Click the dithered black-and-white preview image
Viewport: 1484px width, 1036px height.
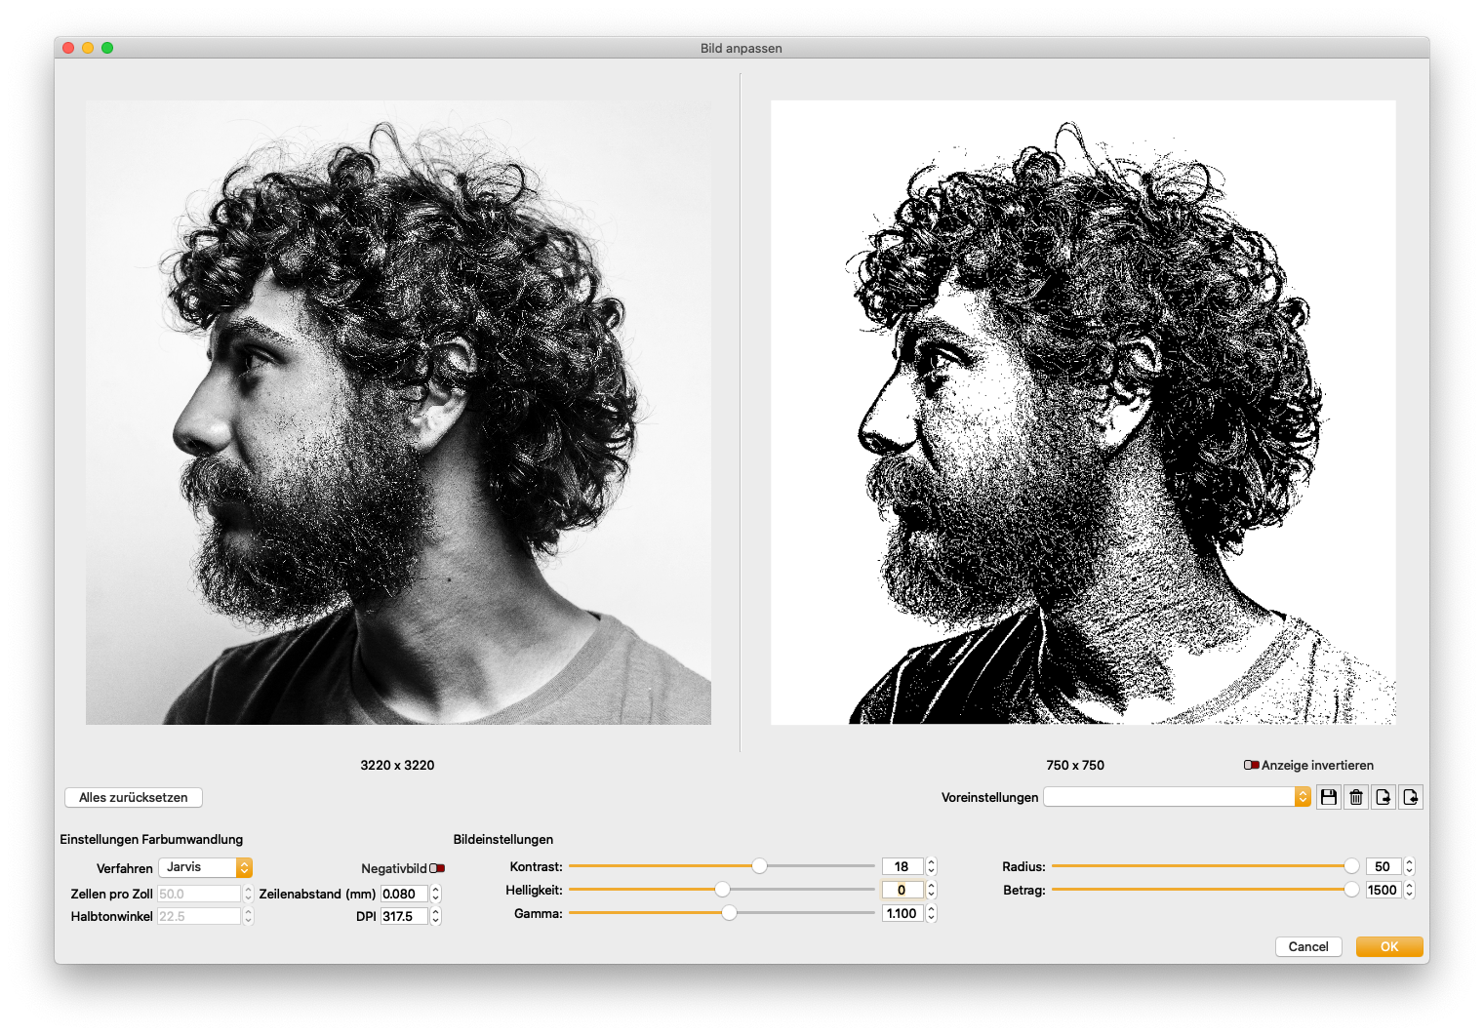(1083, 412)
